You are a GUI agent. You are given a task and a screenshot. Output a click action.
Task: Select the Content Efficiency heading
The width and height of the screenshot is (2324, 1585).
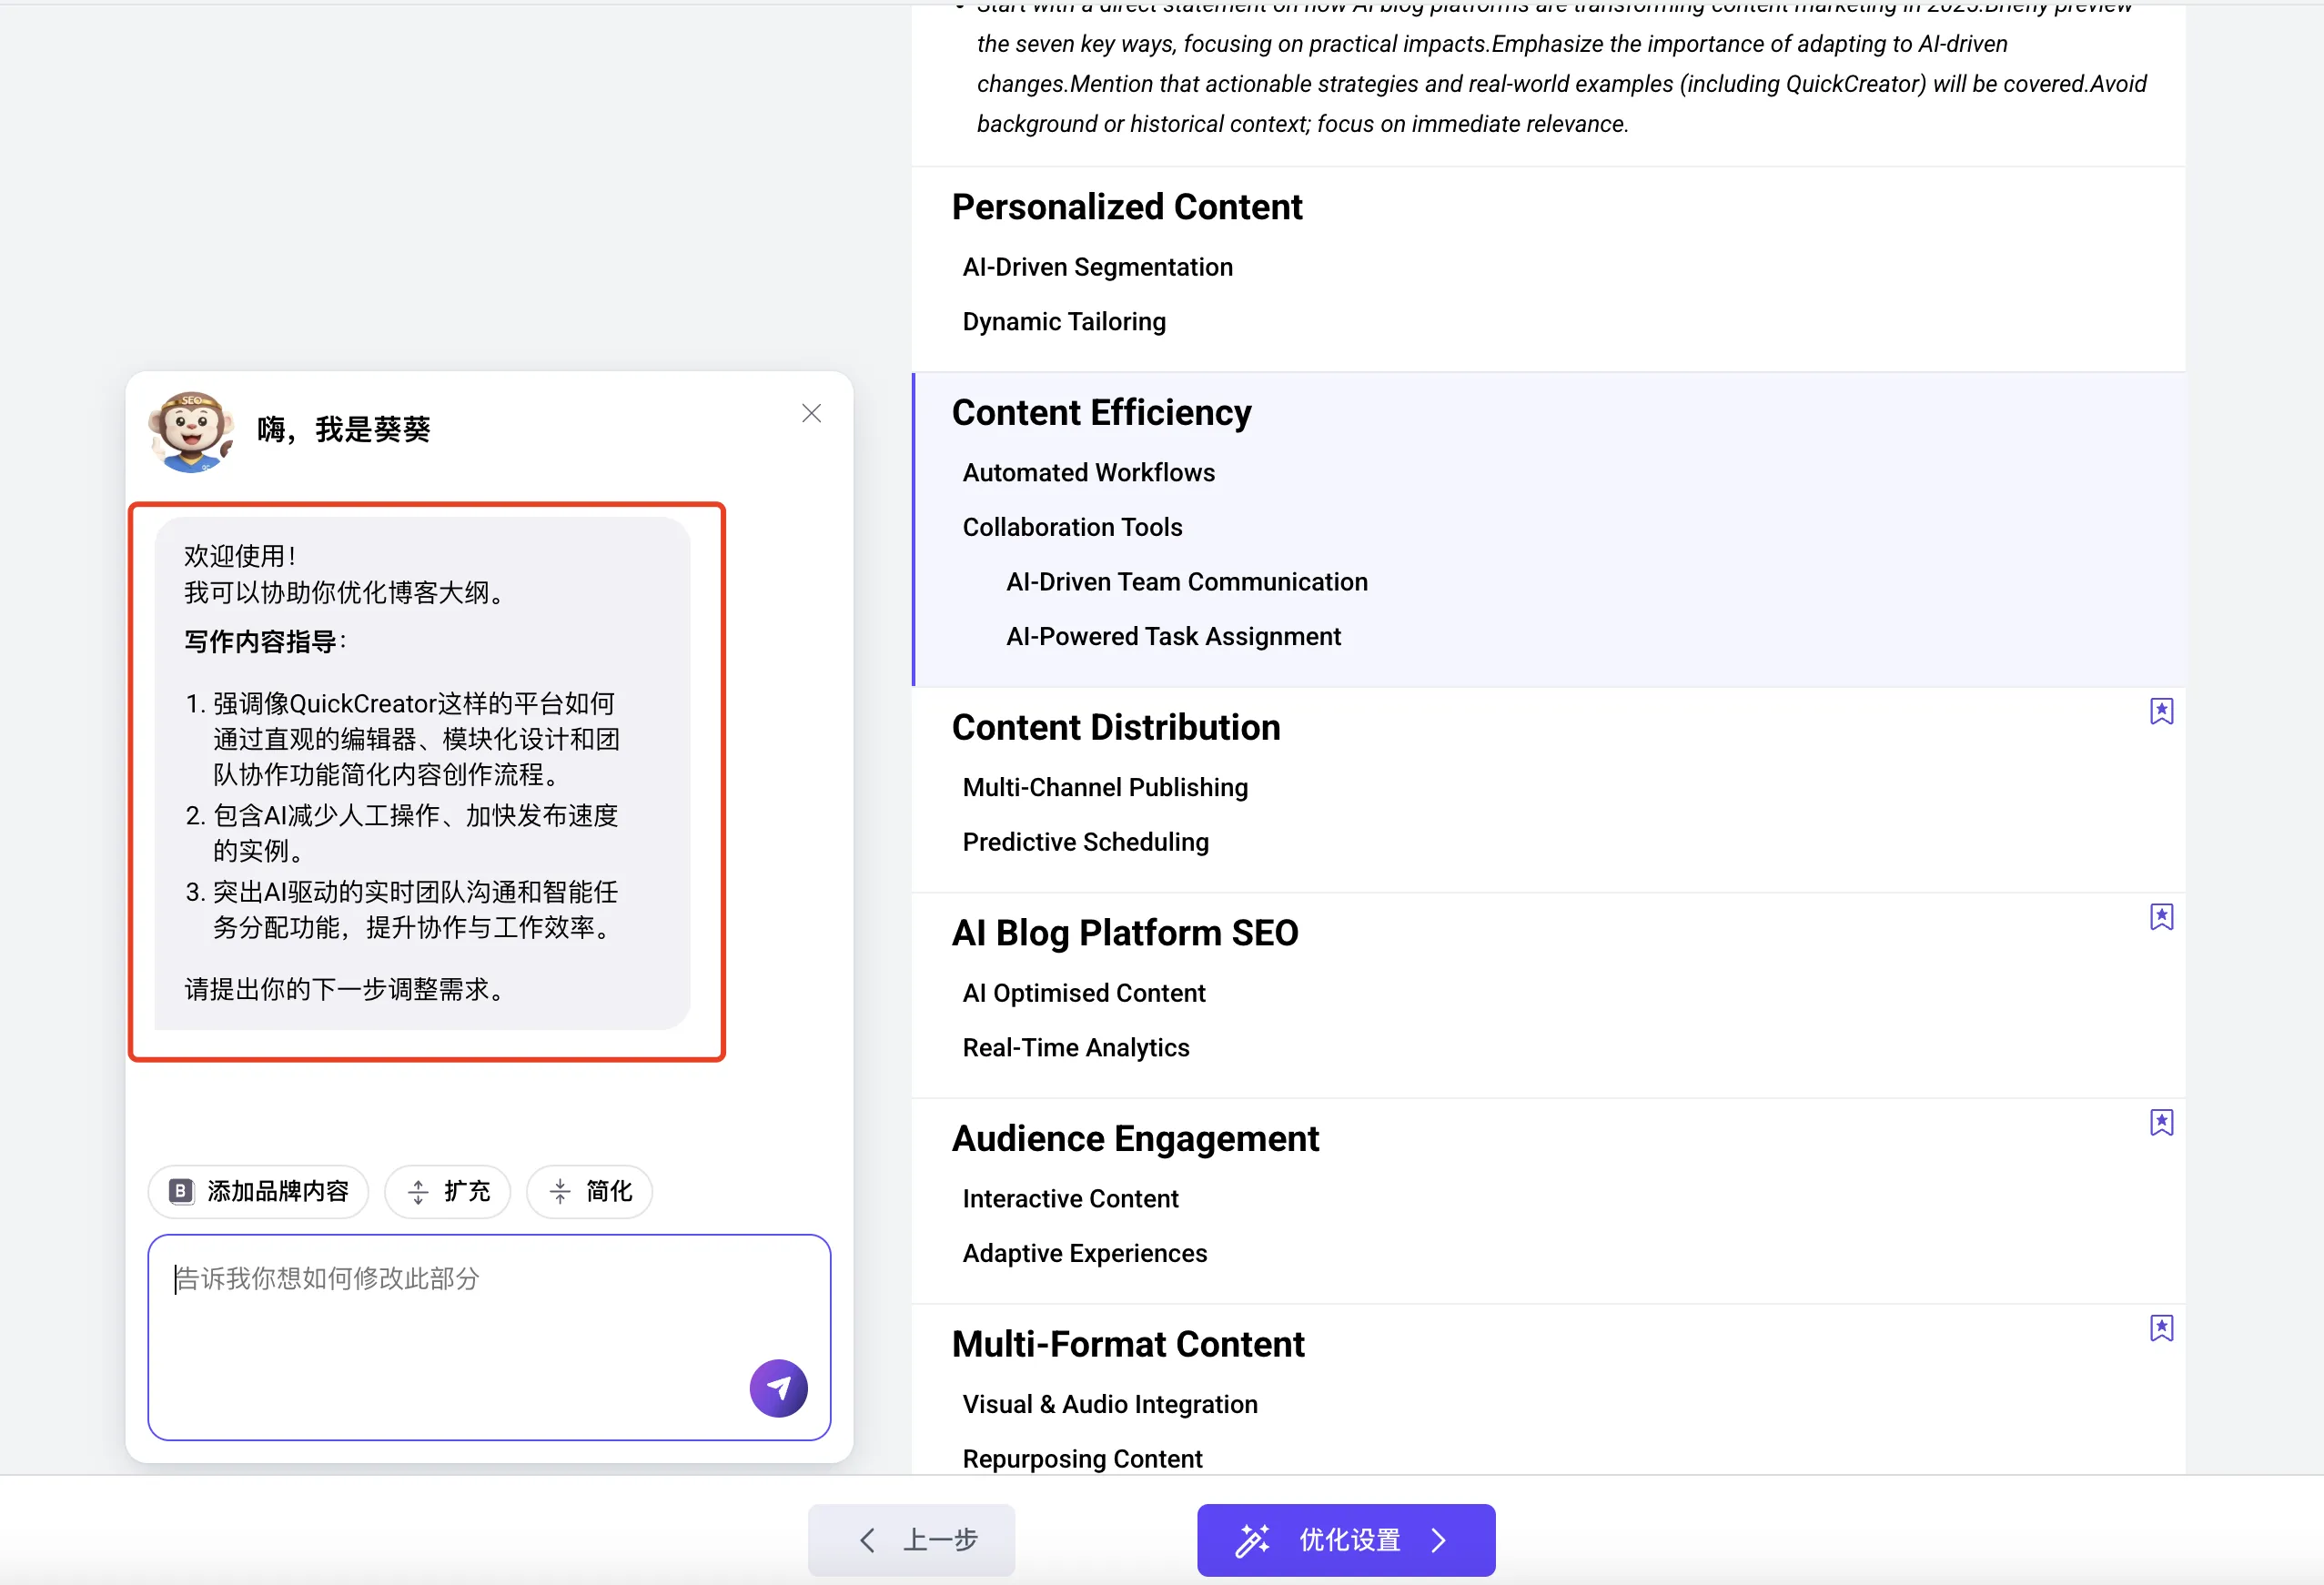point(1101,412)
